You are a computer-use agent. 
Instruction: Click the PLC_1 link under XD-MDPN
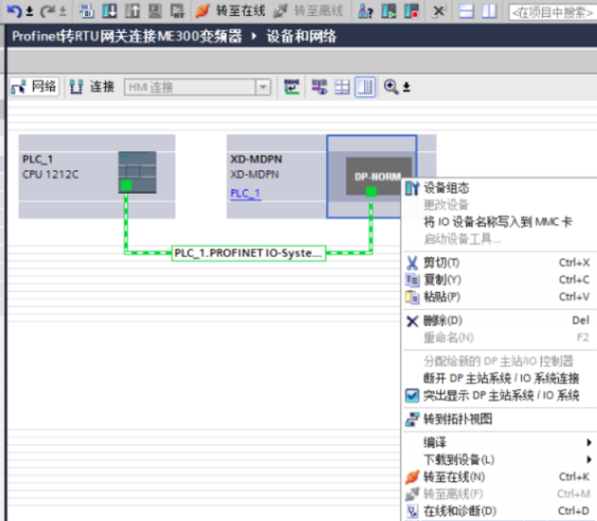coord(246,194)
